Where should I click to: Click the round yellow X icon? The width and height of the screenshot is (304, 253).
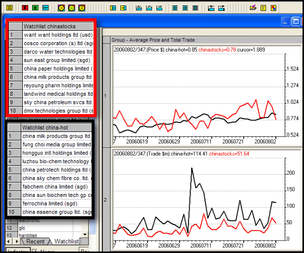tap(61, 8)
